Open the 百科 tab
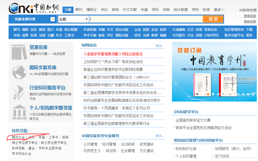The width and height of the screenshot is (258, 161). click(x=155, y=10)
